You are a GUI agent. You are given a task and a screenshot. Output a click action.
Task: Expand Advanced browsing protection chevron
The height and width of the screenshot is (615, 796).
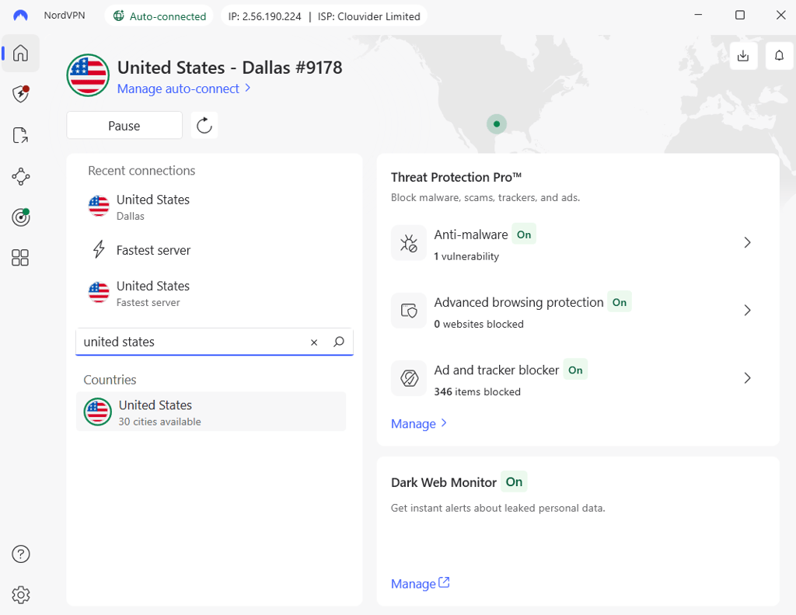click(747, 311)
